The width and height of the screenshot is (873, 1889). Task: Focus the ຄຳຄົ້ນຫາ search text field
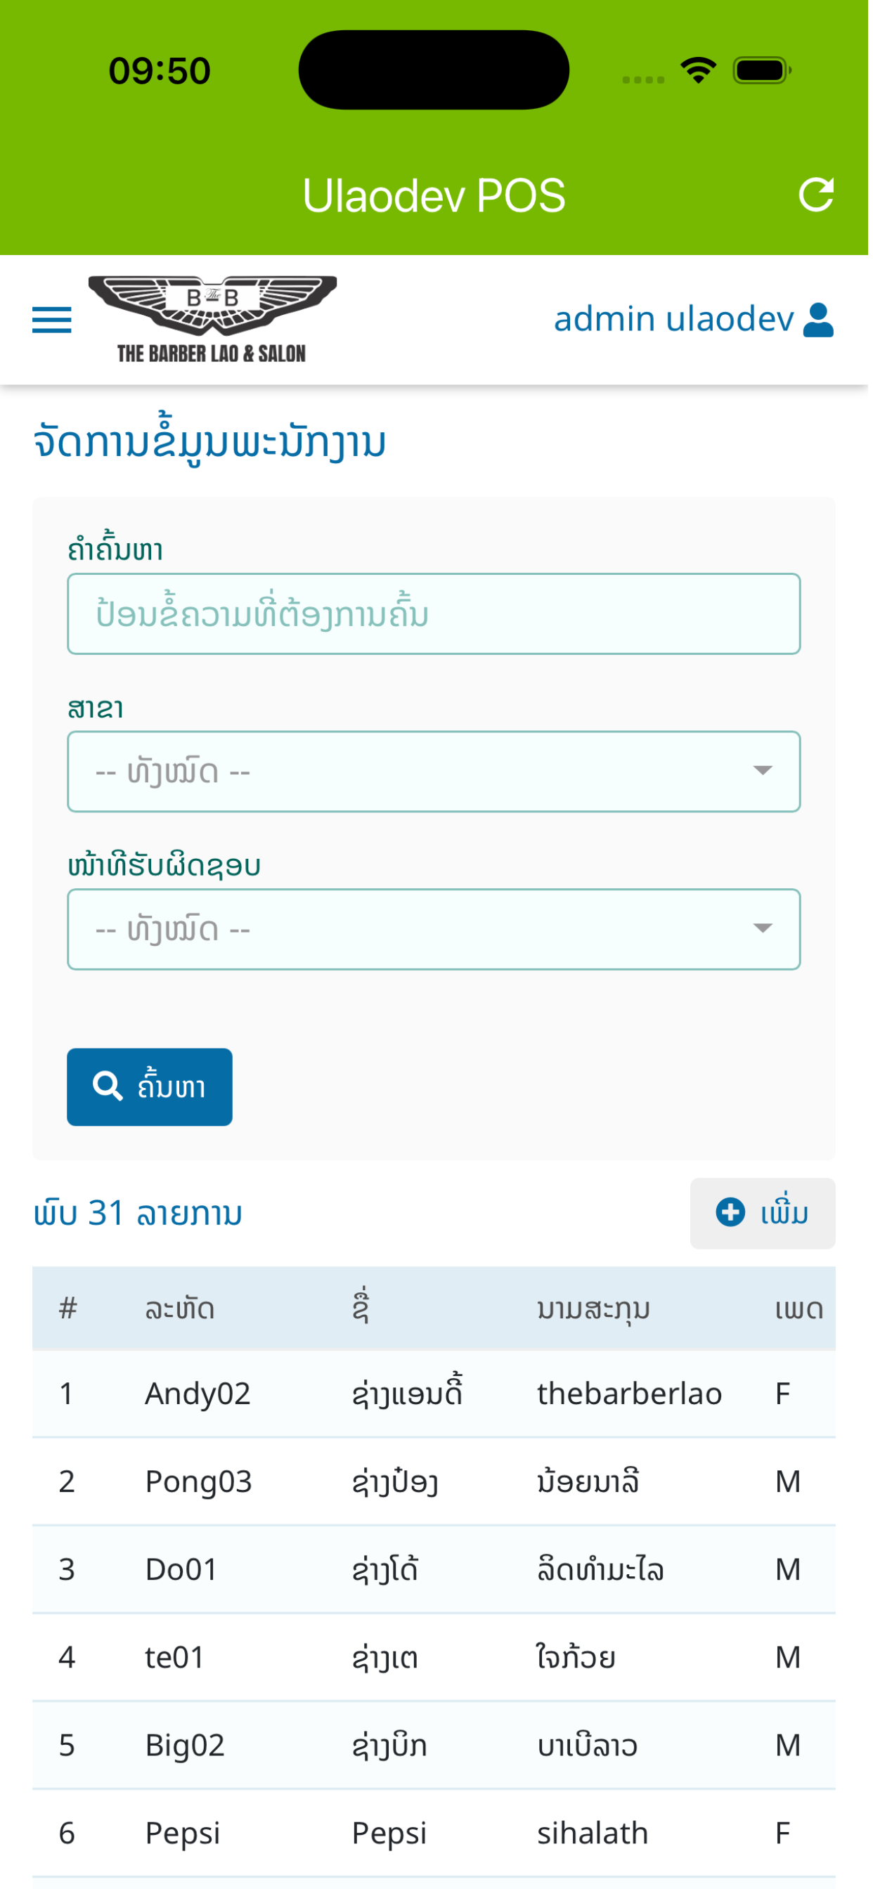point(436,617)
